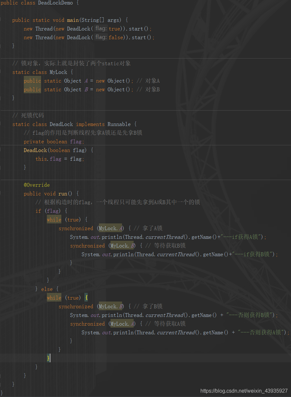Image resolution: width=291 pixels, height=397 pixels.
Task: Collapse the DeadLock class fold marker
Action: click(x=1, y=124)
